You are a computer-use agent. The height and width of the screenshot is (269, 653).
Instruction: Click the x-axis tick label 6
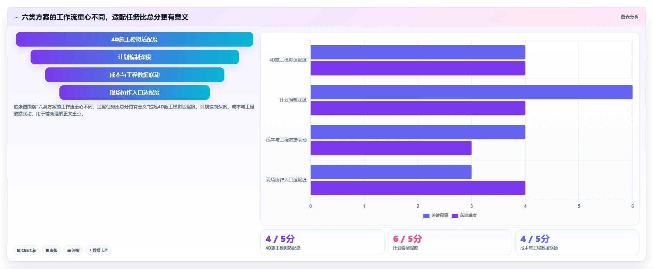(x=633, y=206)
